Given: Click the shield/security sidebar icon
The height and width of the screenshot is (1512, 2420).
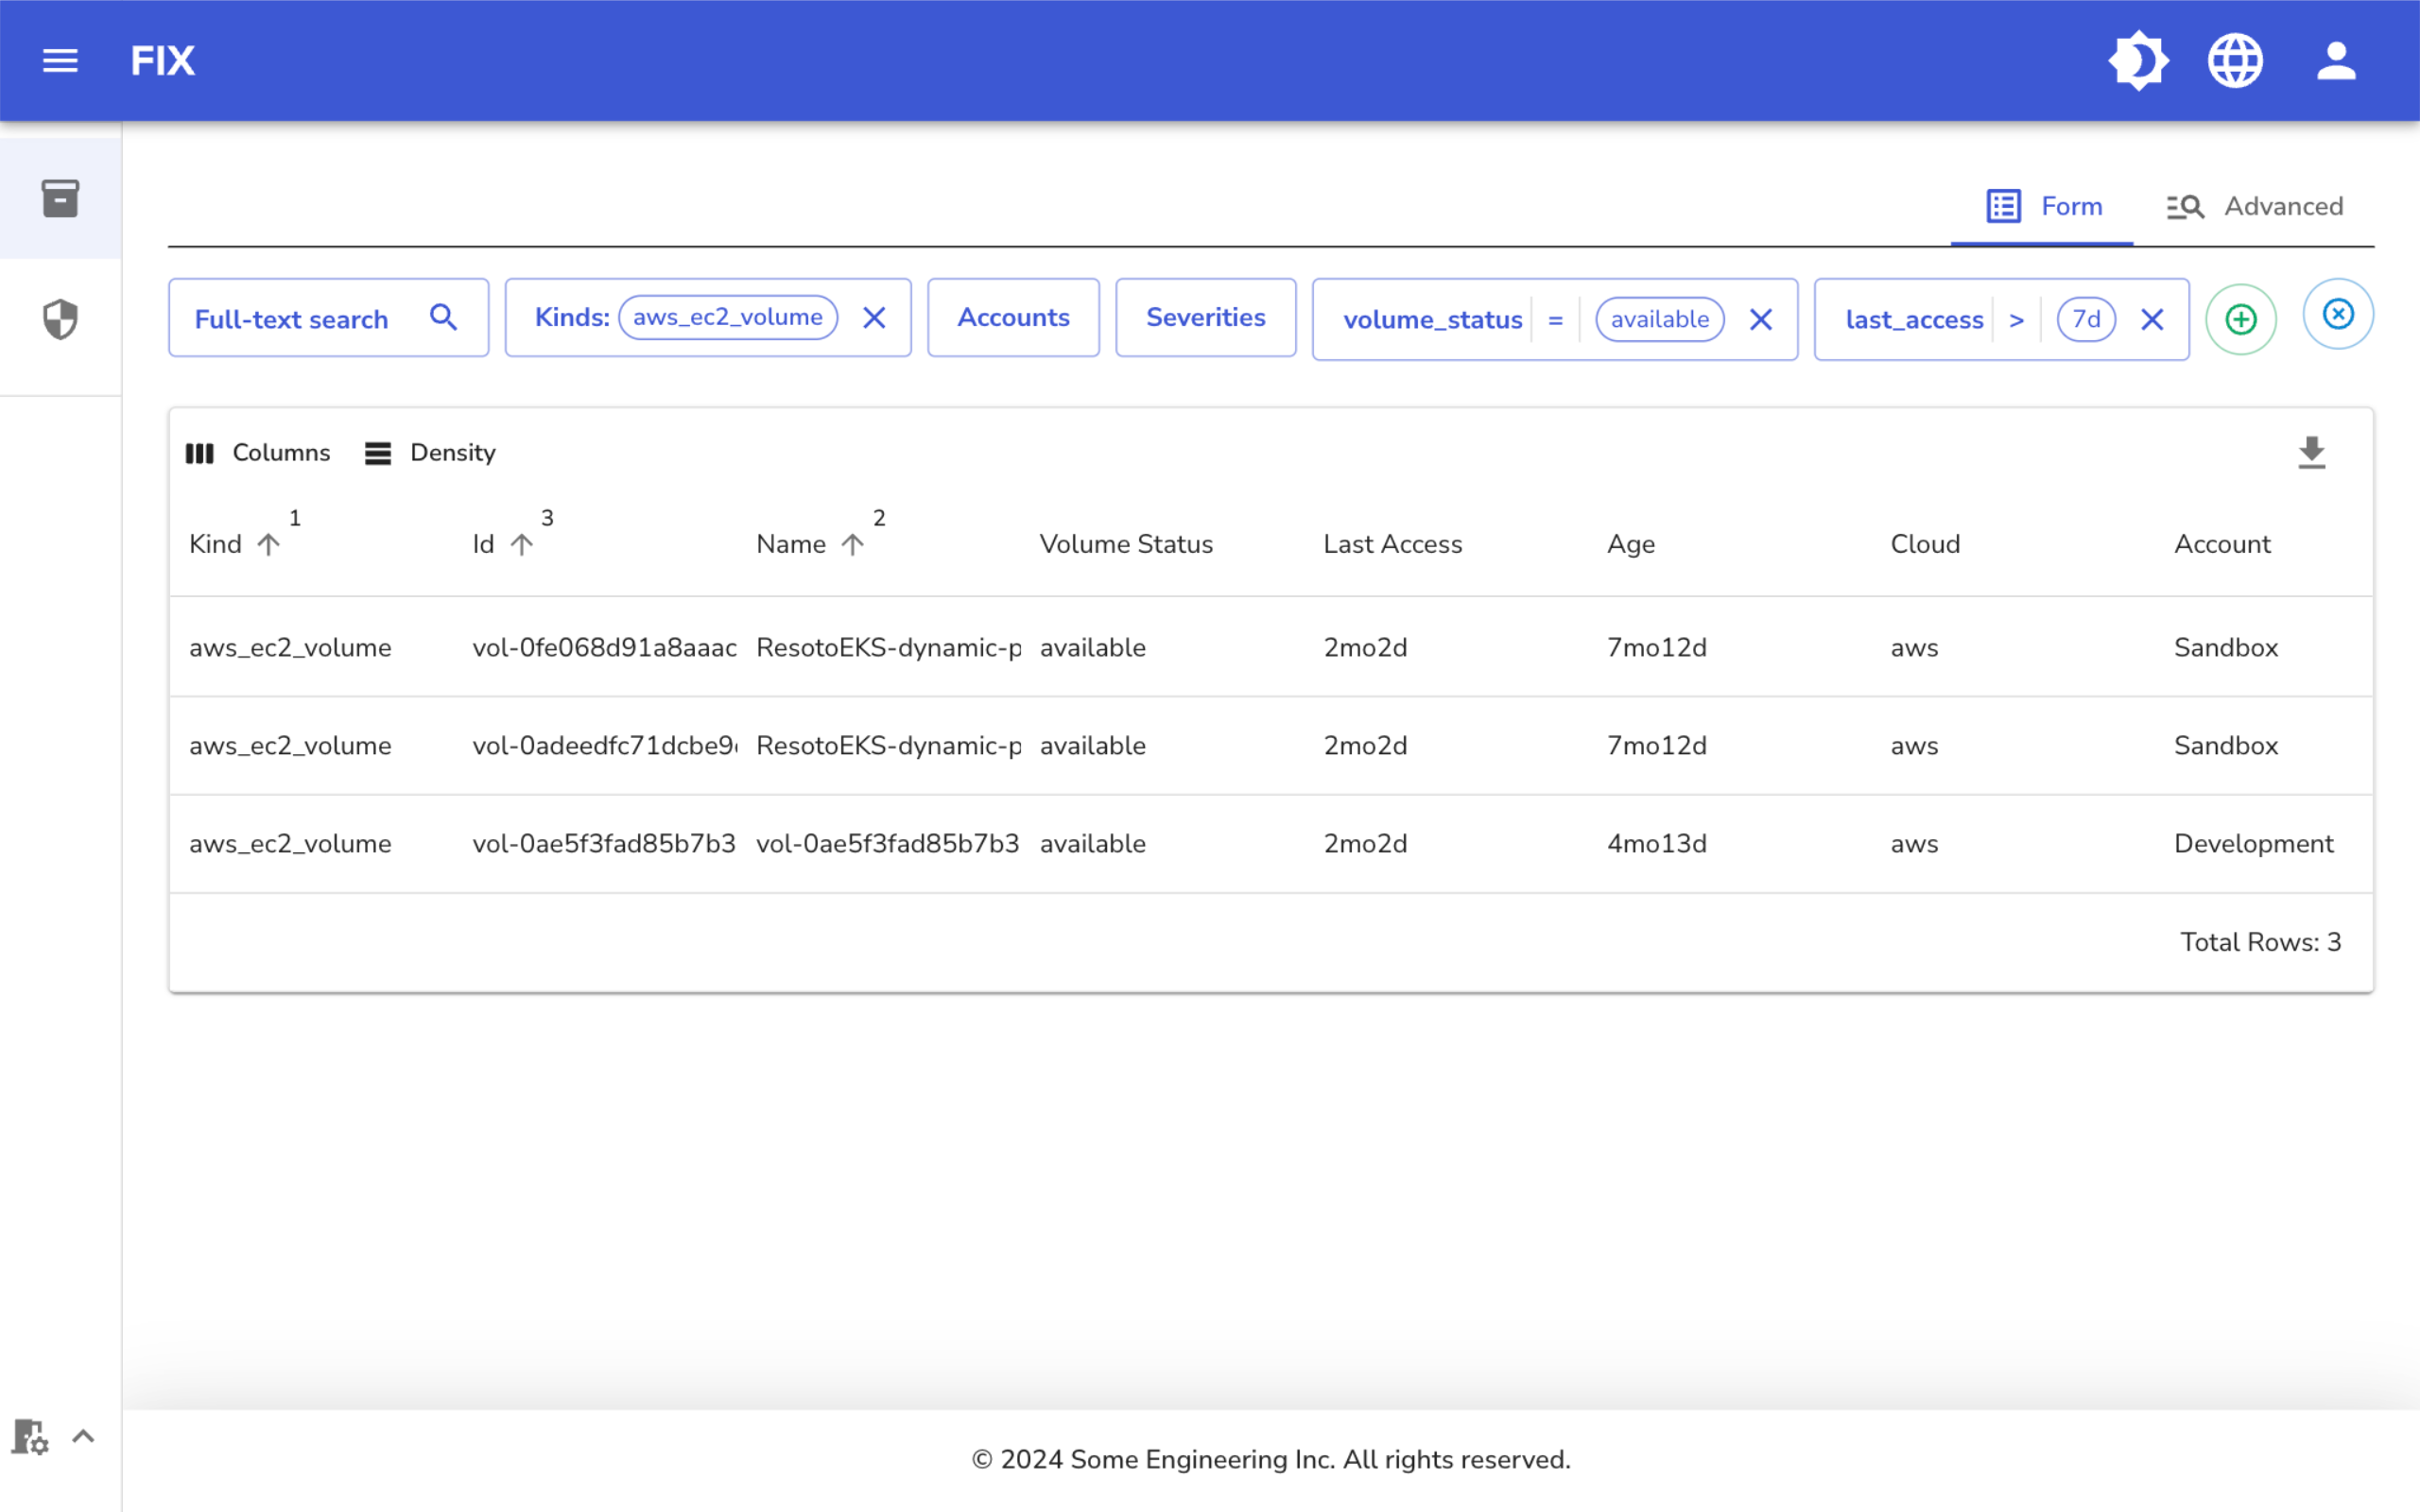Looking at the screenshot, I should click(60, 317).
